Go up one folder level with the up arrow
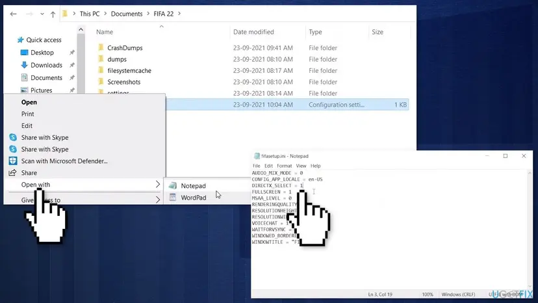The height and width of the screenshot is (303, 538). (x=53, y=14)
